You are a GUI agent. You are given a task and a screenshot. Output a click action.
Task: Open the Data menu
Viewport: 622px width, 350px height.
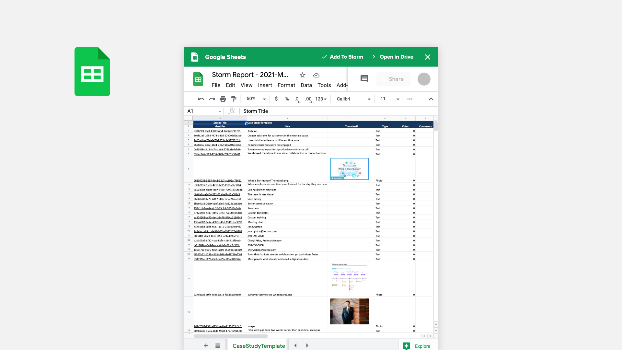pos(306,85)
